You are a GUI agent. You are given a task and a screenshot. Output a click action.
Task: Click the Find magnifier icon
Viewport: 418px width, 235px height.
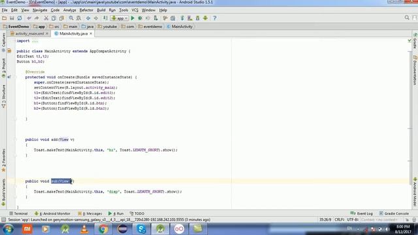coord(71,18)
